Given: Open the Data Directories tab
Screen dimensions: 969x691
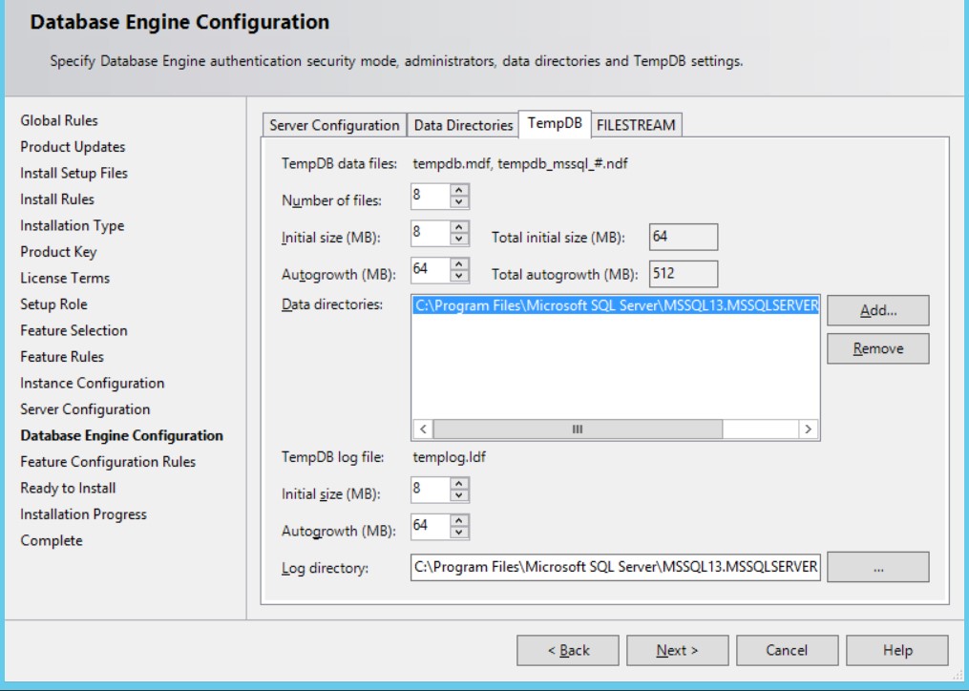Looking at the screenshot, I should point(463,125).
